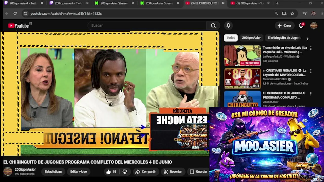Run search with magnifier button

click(x=213, y=26)
